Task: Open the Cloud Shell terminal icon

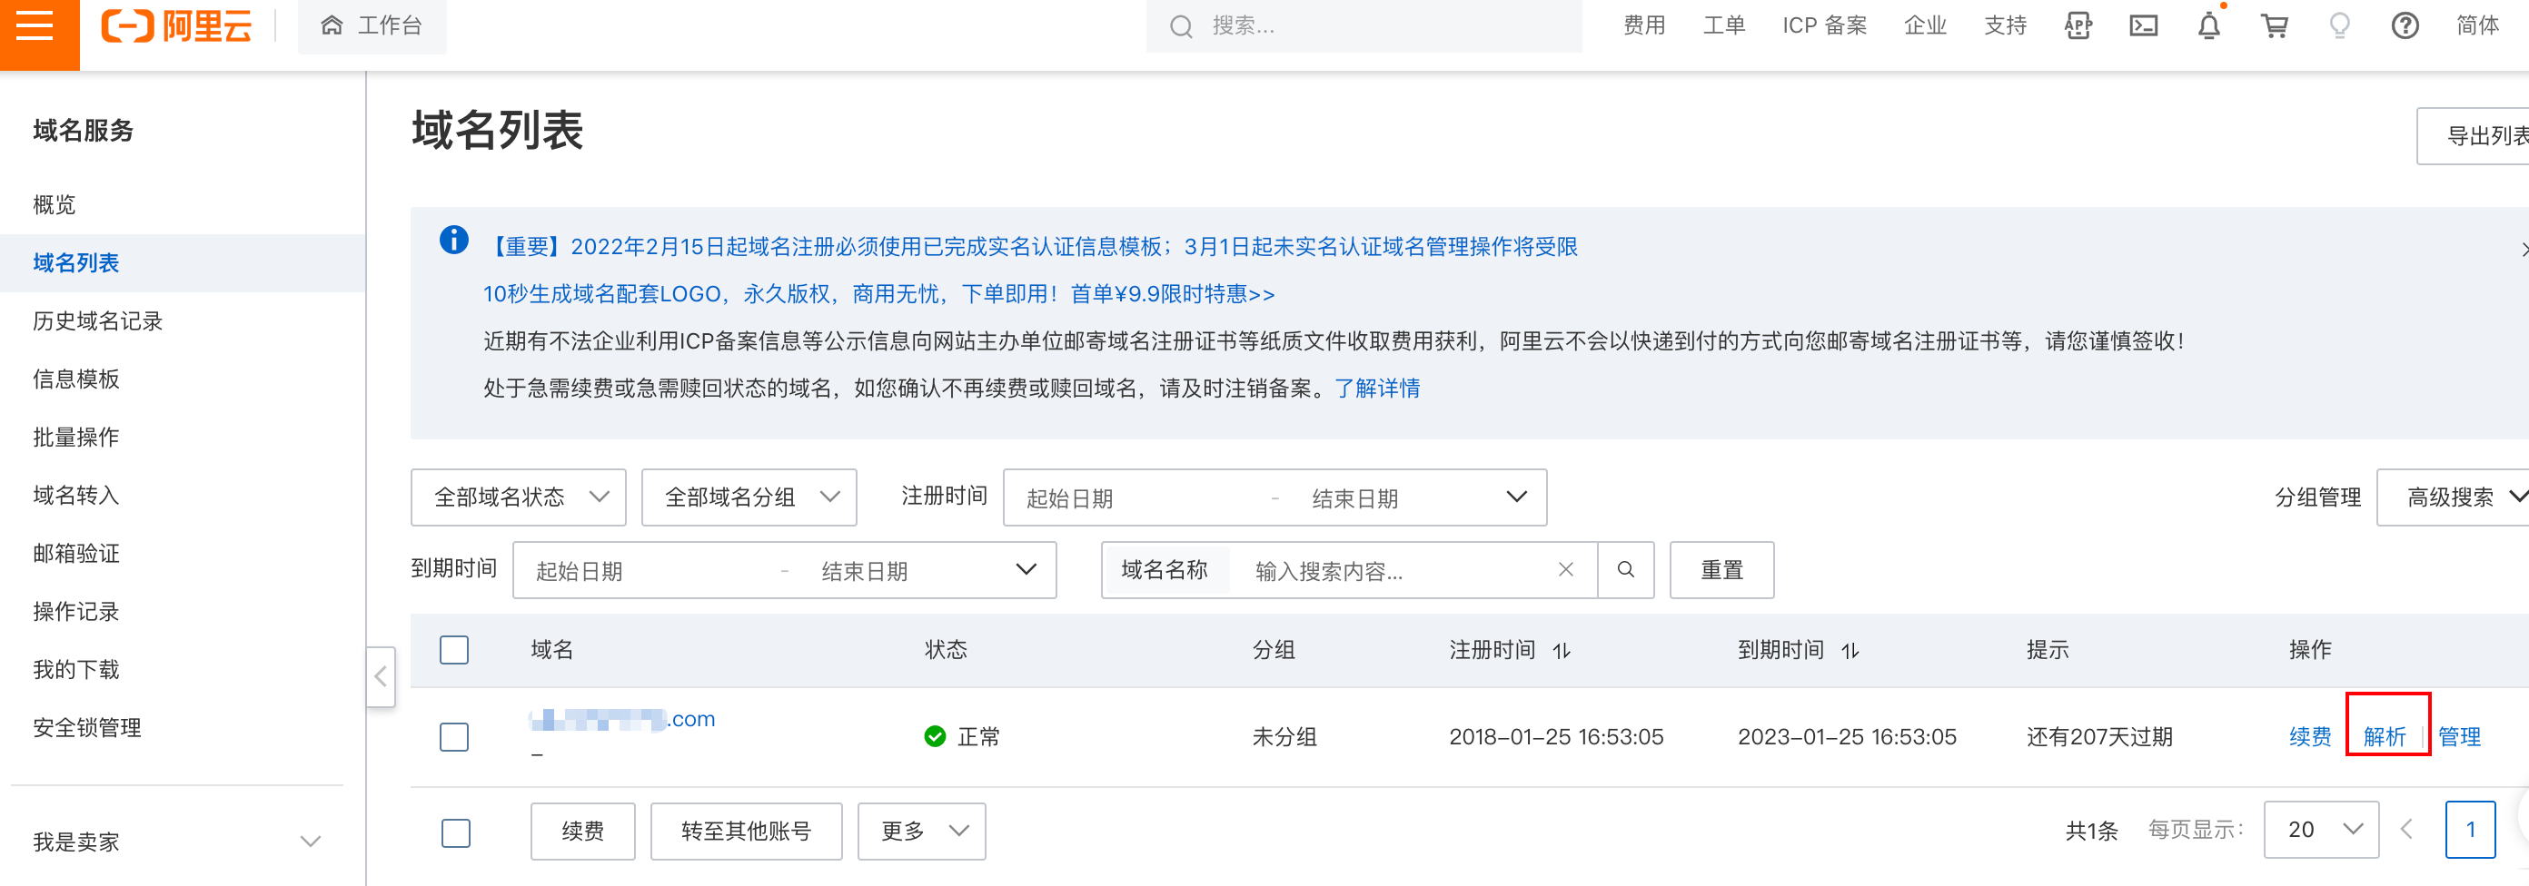Action: (2142, 26)
